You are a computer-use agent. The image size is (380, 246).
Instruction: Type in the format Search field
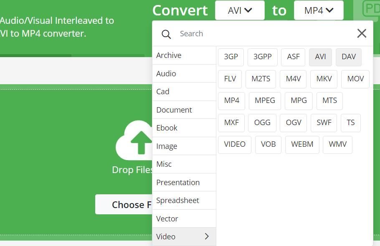tap(263, 34)
